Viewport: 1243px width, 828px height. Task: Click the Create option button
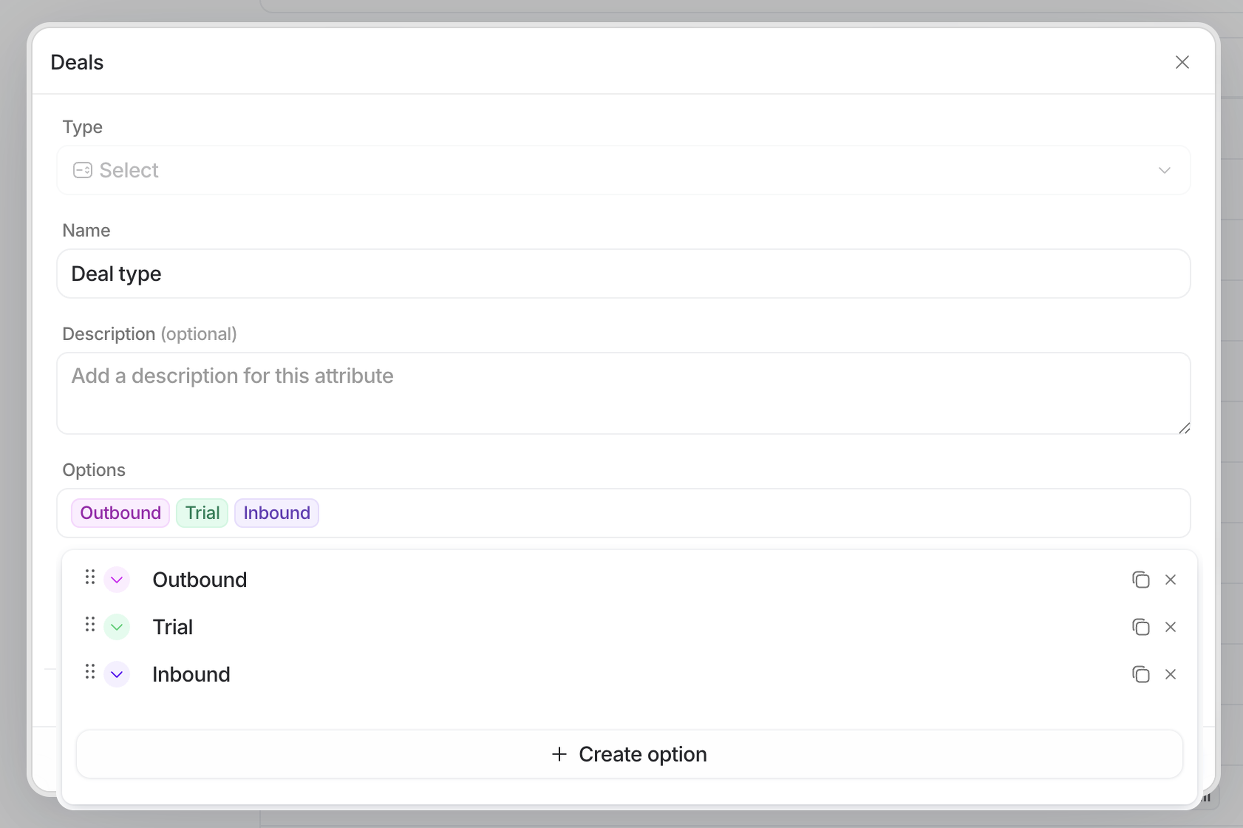point(629,754)
